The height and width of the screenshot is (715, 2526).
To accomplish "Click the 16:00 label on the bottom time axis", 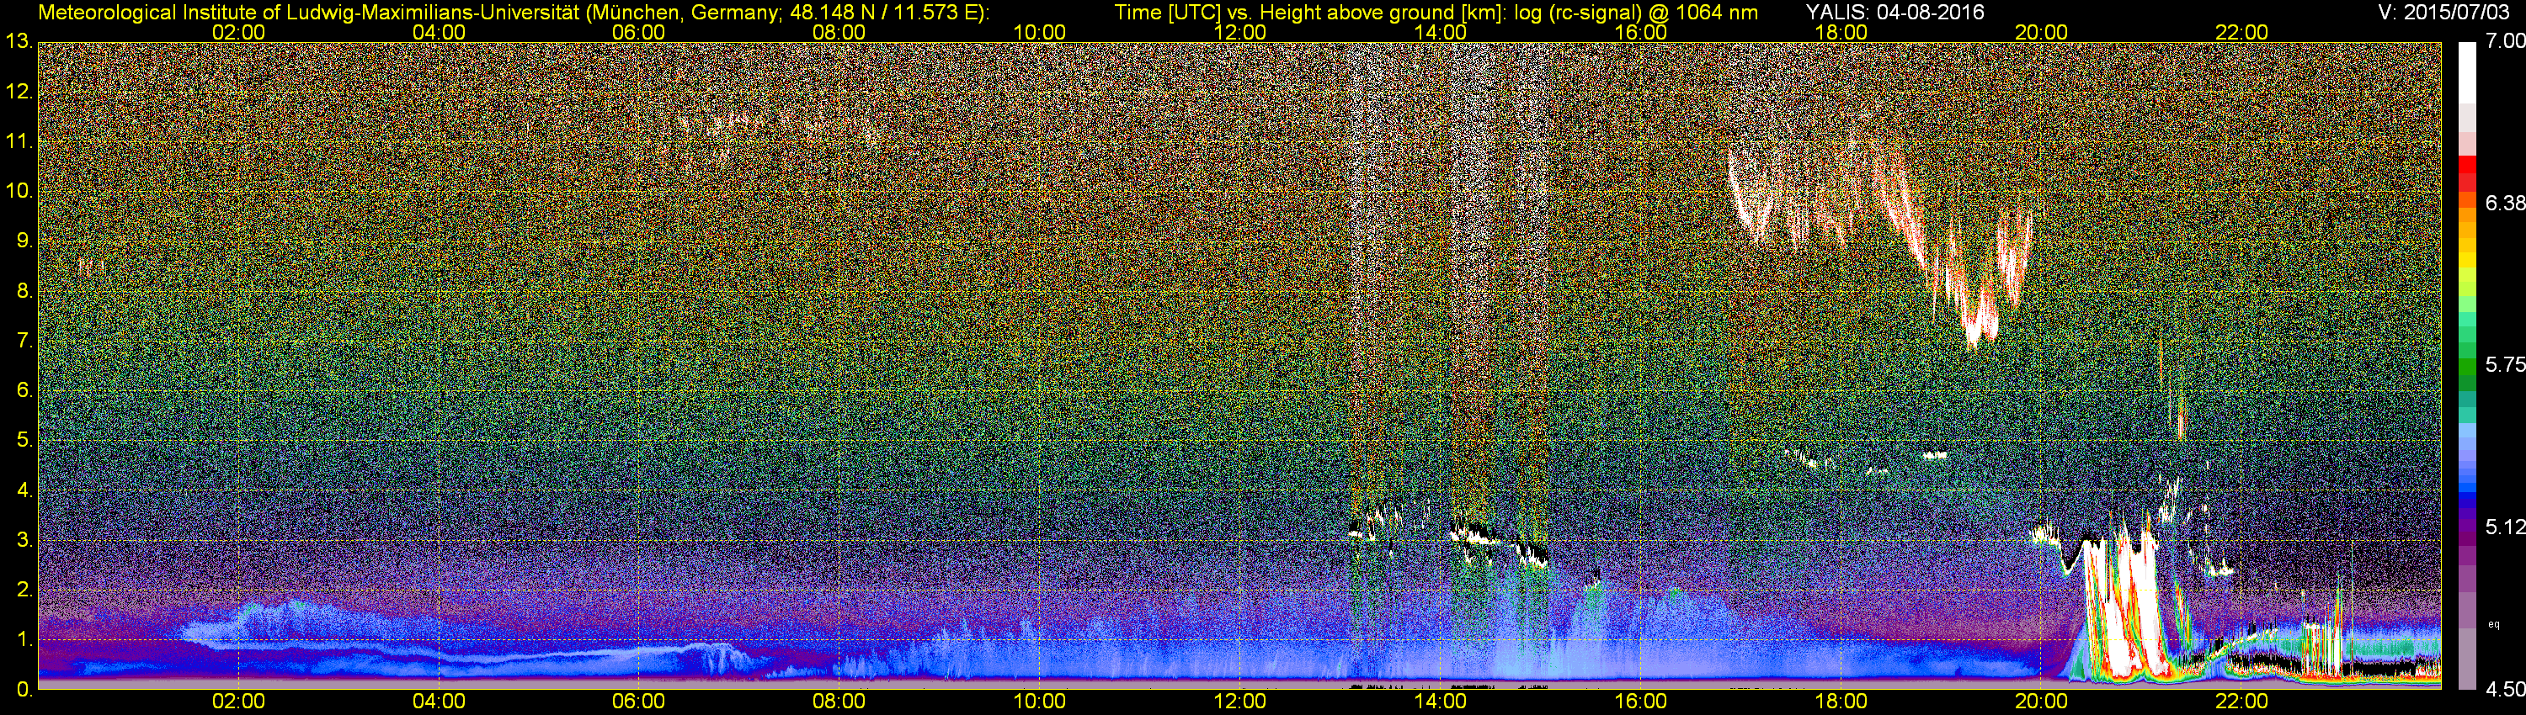I will pos(1640,702).
